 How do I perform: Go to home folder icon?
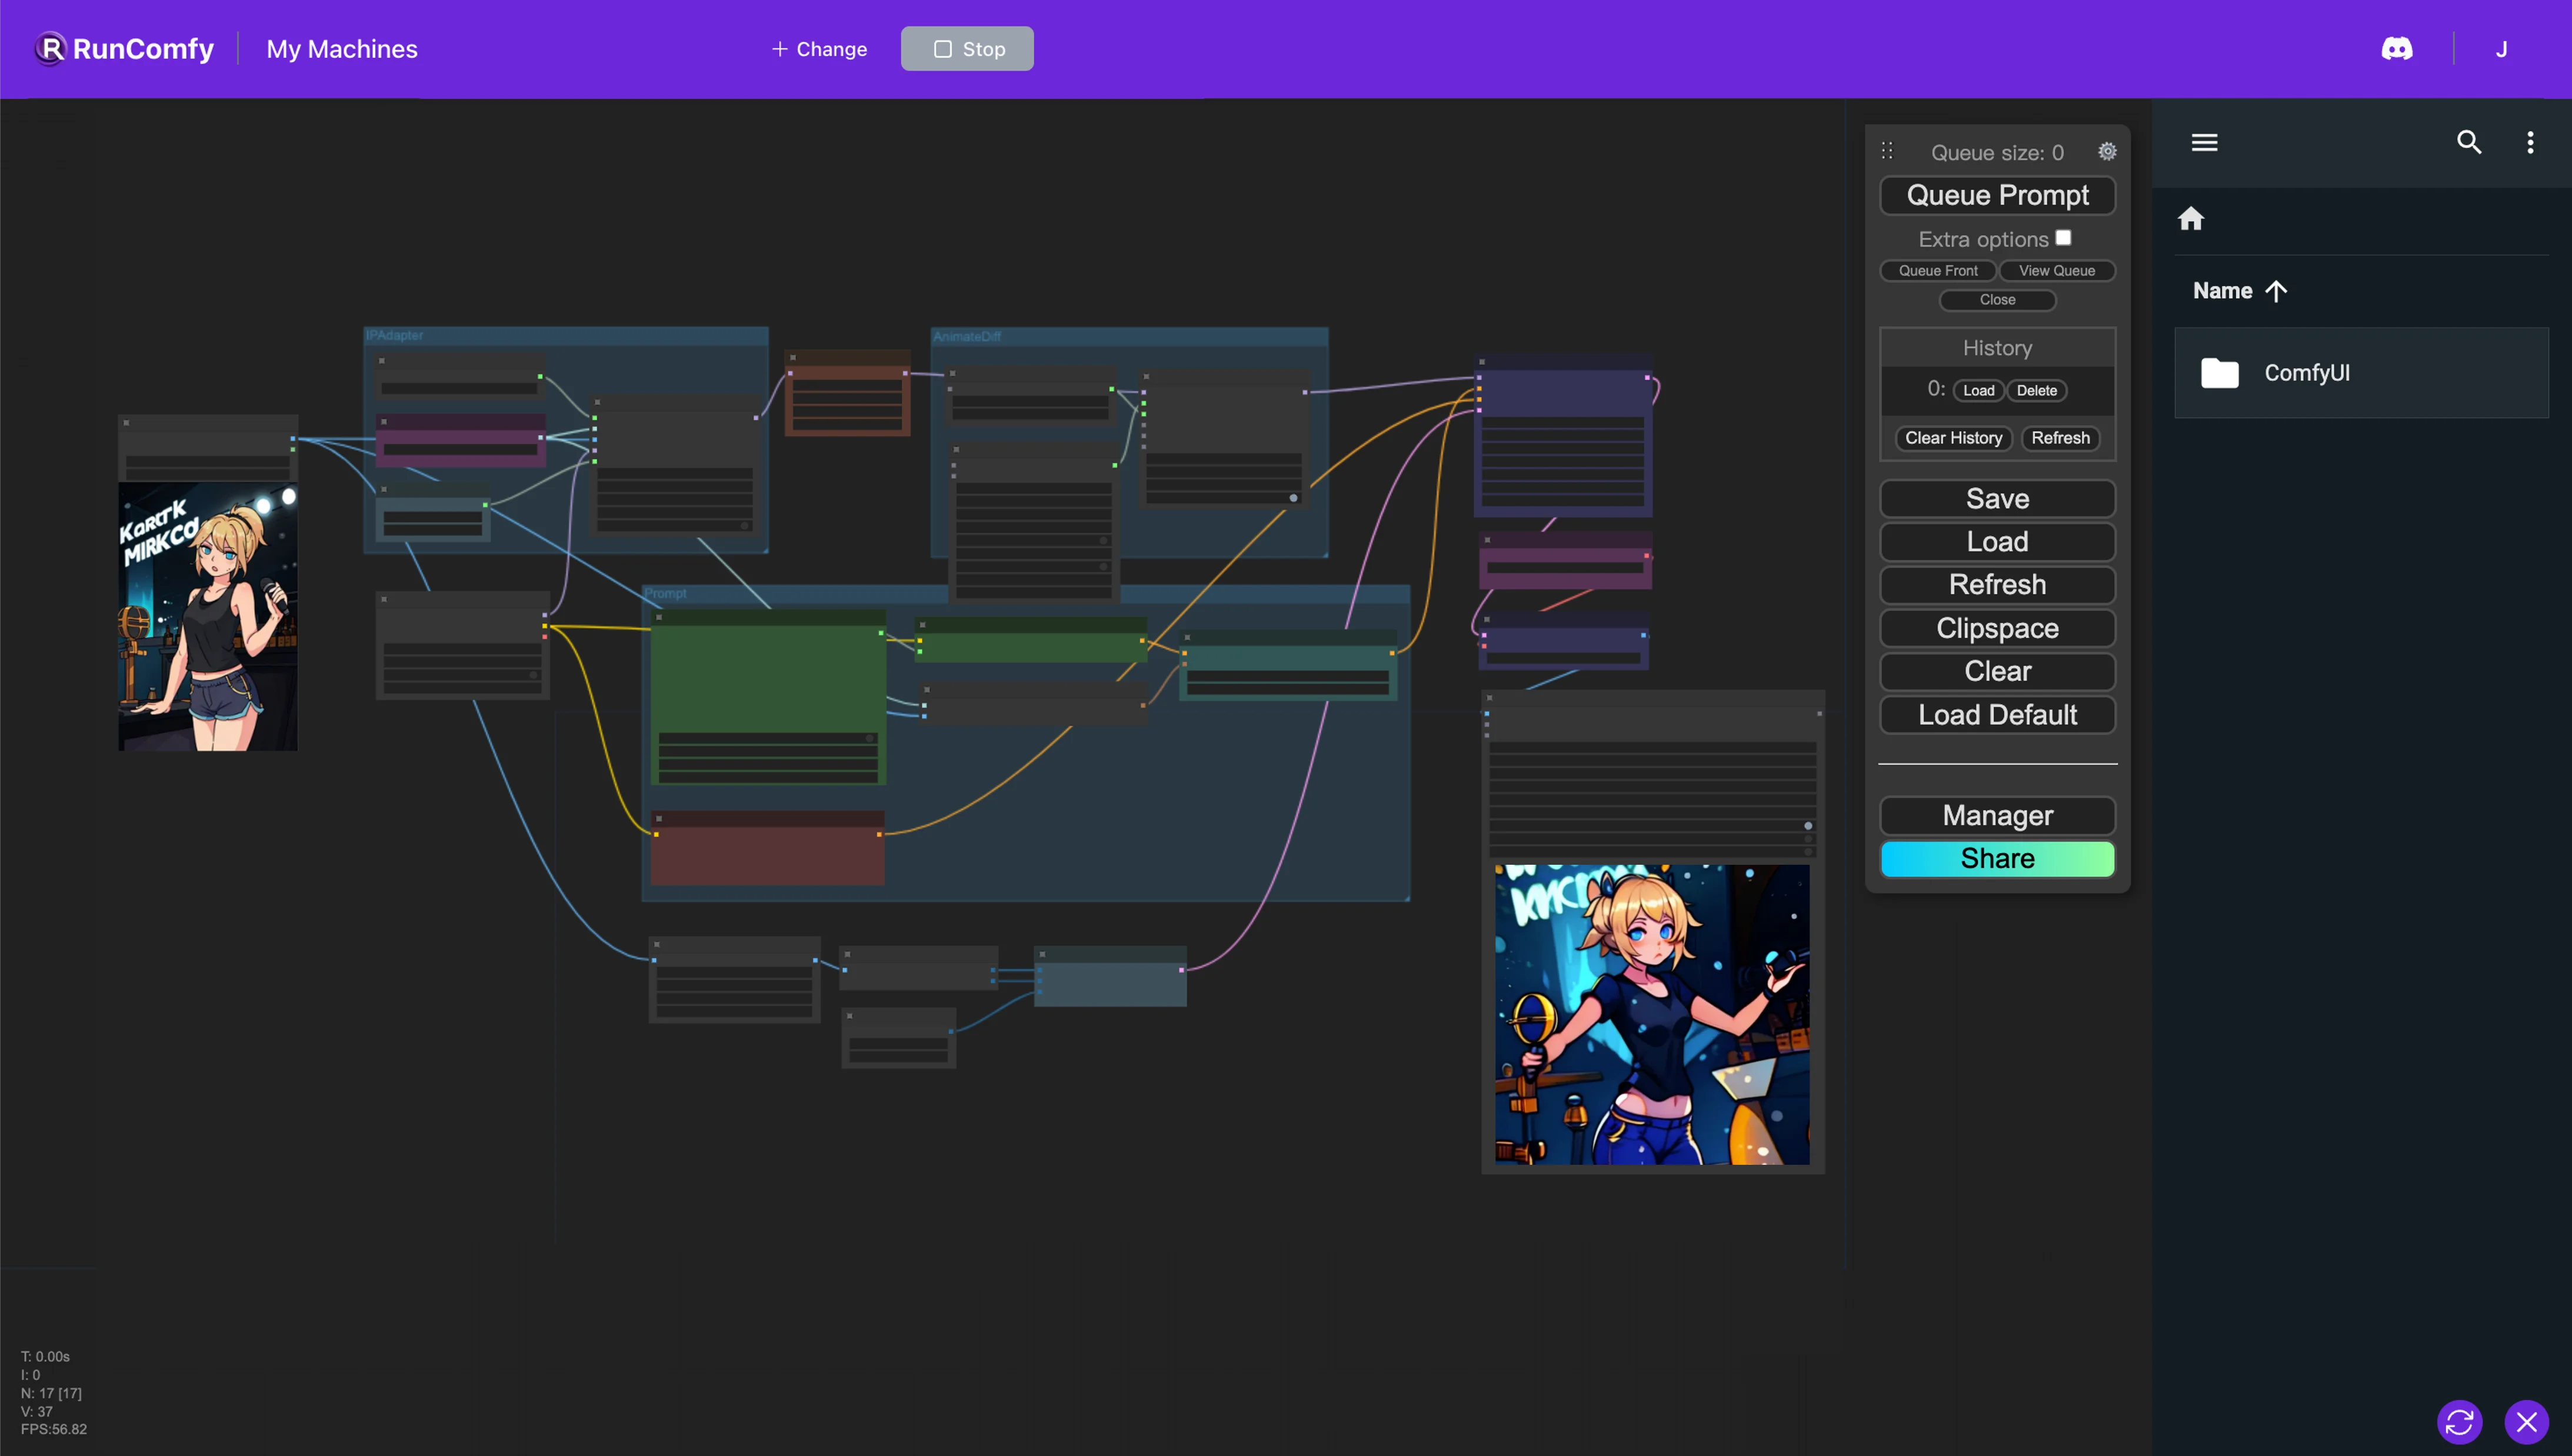pos(2190,219)
